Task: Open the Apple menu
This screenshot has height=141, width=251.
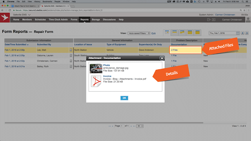Action: (x=4, y=2)
